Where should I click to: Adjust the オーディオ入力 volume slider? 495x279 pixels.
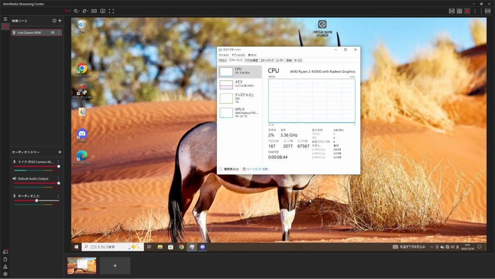pyautogui.click(x=37, y=201)
